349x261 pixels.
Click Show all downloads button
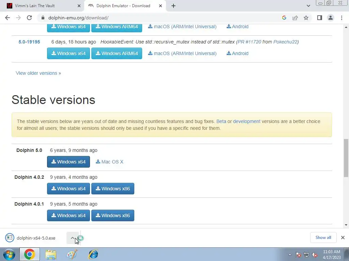323,238
